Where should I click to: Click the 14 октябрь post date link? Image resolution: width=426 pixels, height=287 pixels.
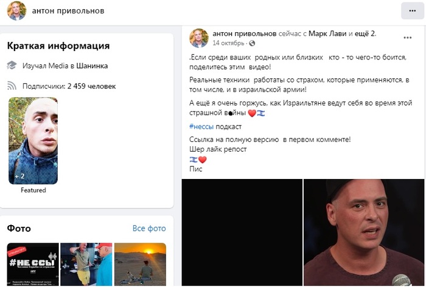[228, 43]
